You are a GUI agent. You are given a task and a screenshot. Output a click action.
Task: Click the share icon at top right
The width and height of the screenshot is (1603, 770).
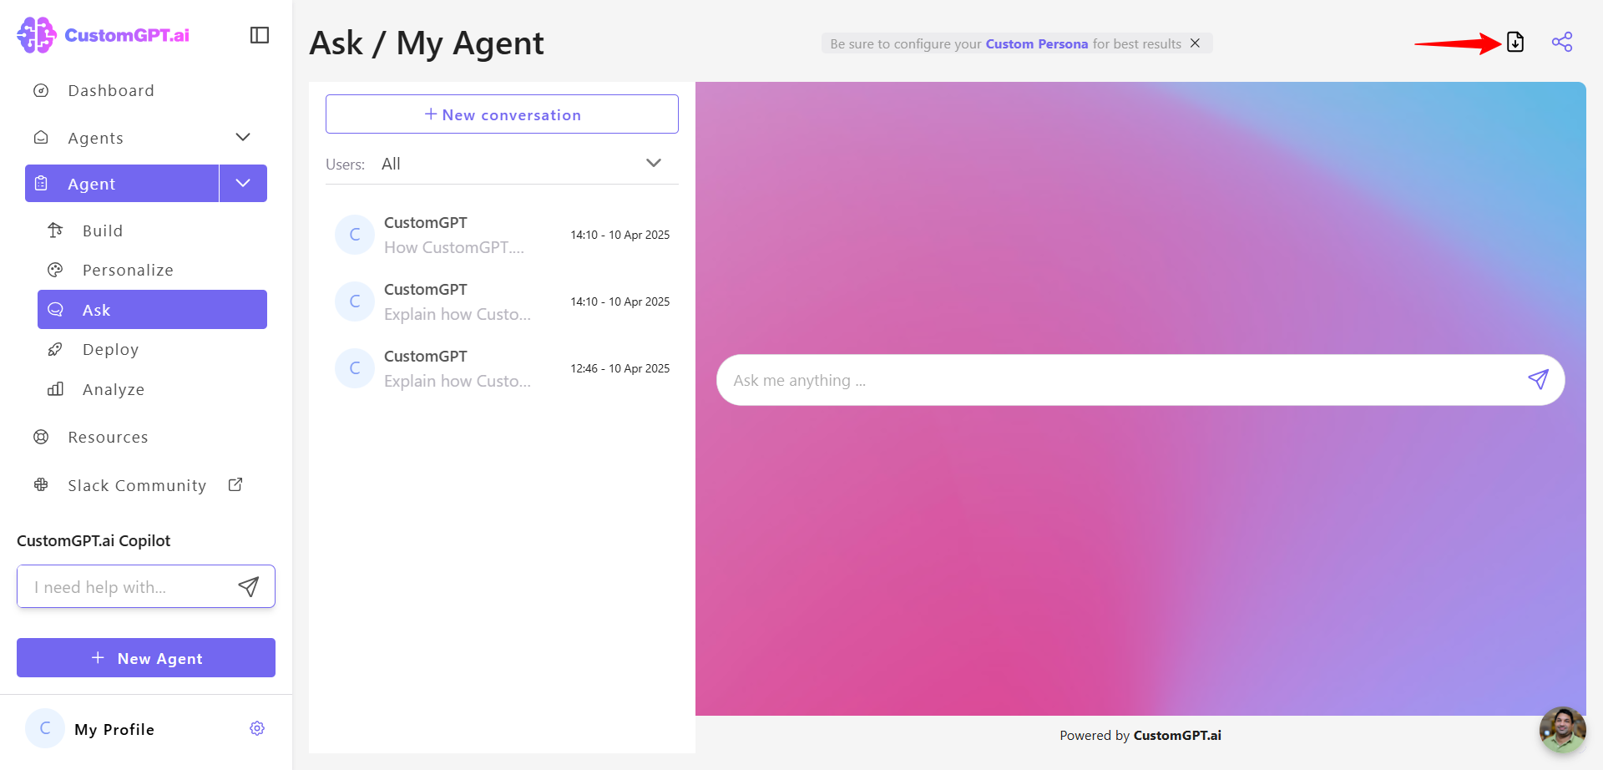click(1562, 42)
